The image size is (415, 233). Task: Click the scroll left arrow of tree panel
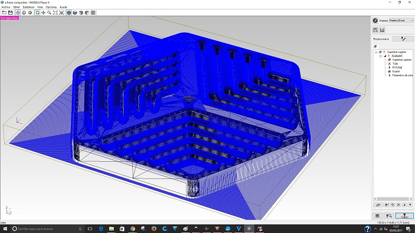click(375, 199)
